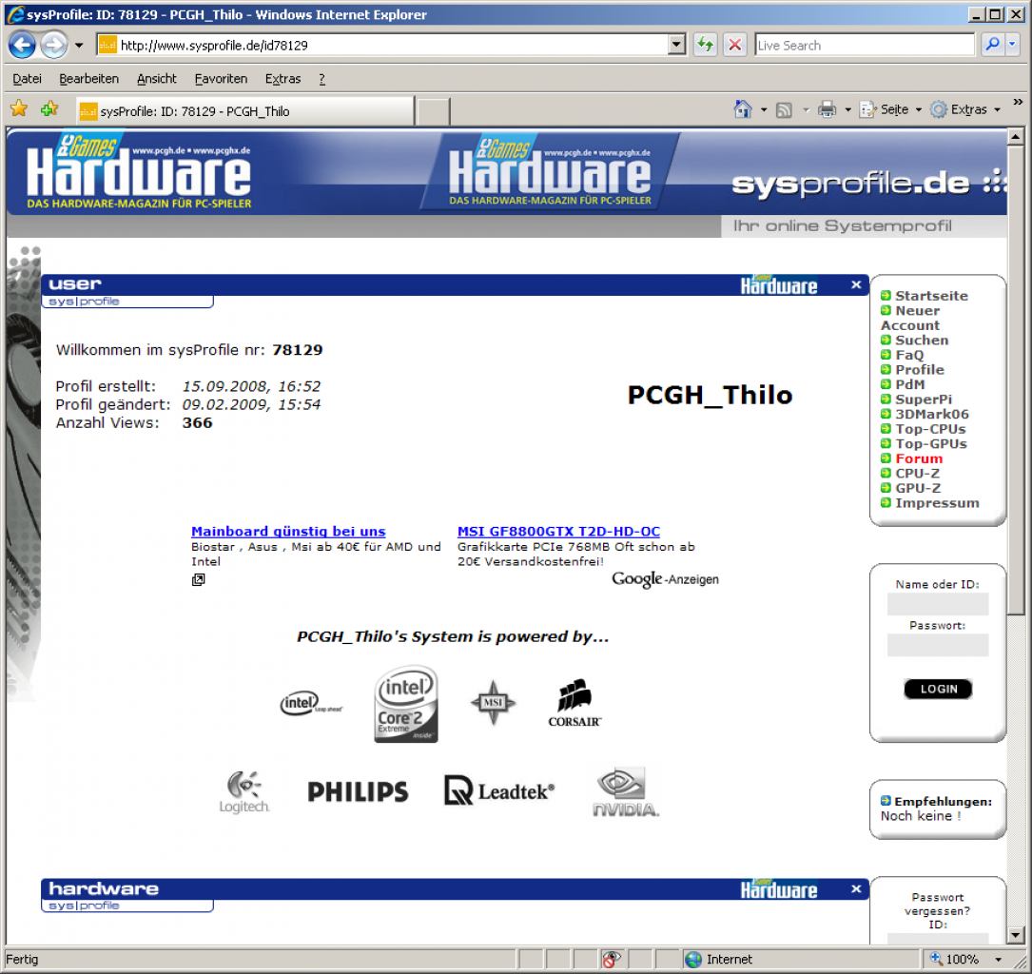Click inside the Live Search box

click(x=865, y=46)
